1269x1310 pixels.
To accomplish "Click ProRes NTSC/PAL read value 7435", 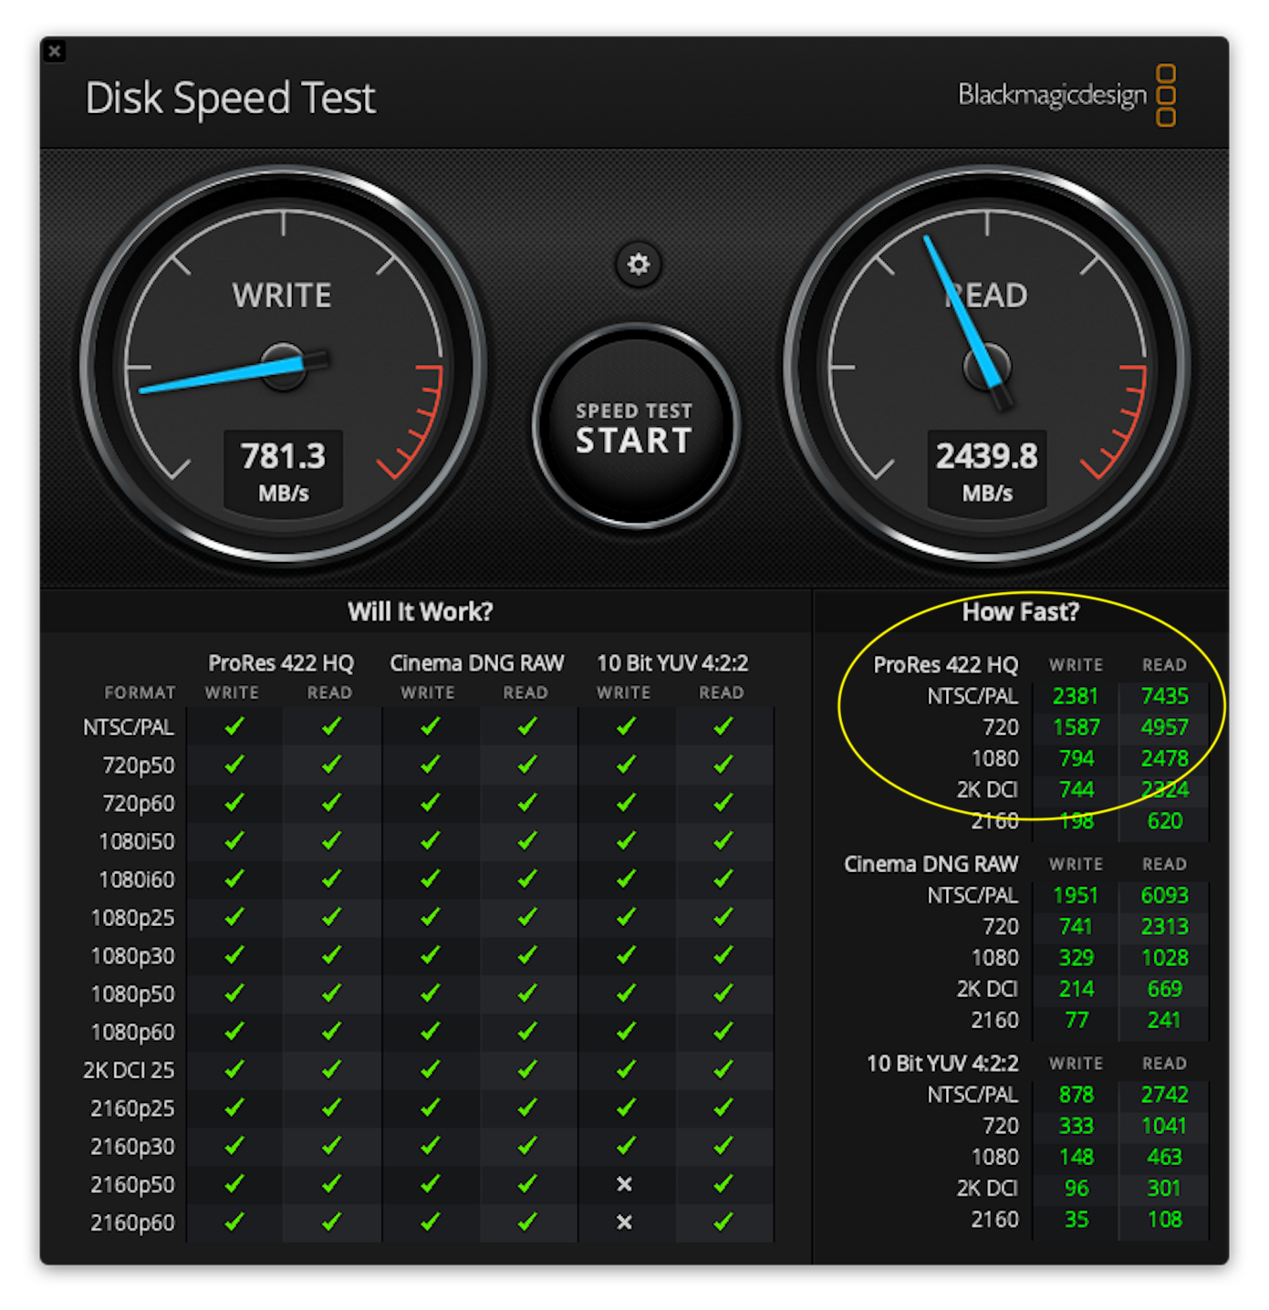I will click(1165, 696).
